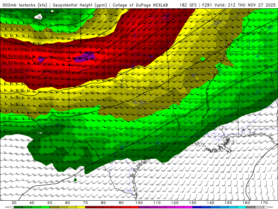This screenshot has height=209, width=278.
Task: Select the bright red 95-100 kt legend swatch
Action: pyautogui.click(x=134, y=207)
